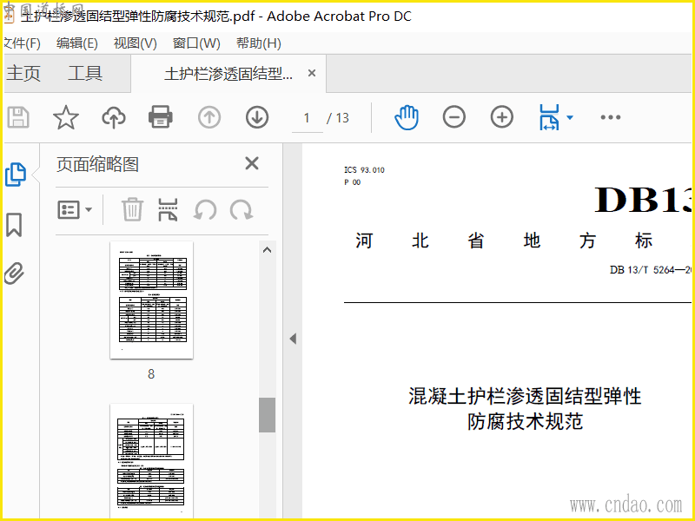This screenshot has width=695, height=521.
Task: Click the 'DB 13/T 5264' standard number
Action: (650, 270)
